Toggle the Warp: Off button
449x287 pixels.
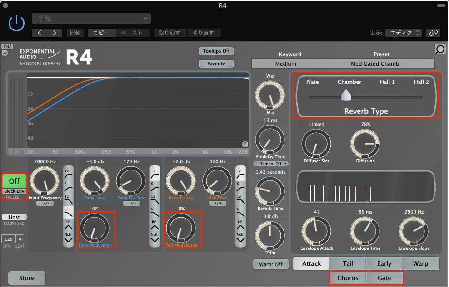pos(270,264)
